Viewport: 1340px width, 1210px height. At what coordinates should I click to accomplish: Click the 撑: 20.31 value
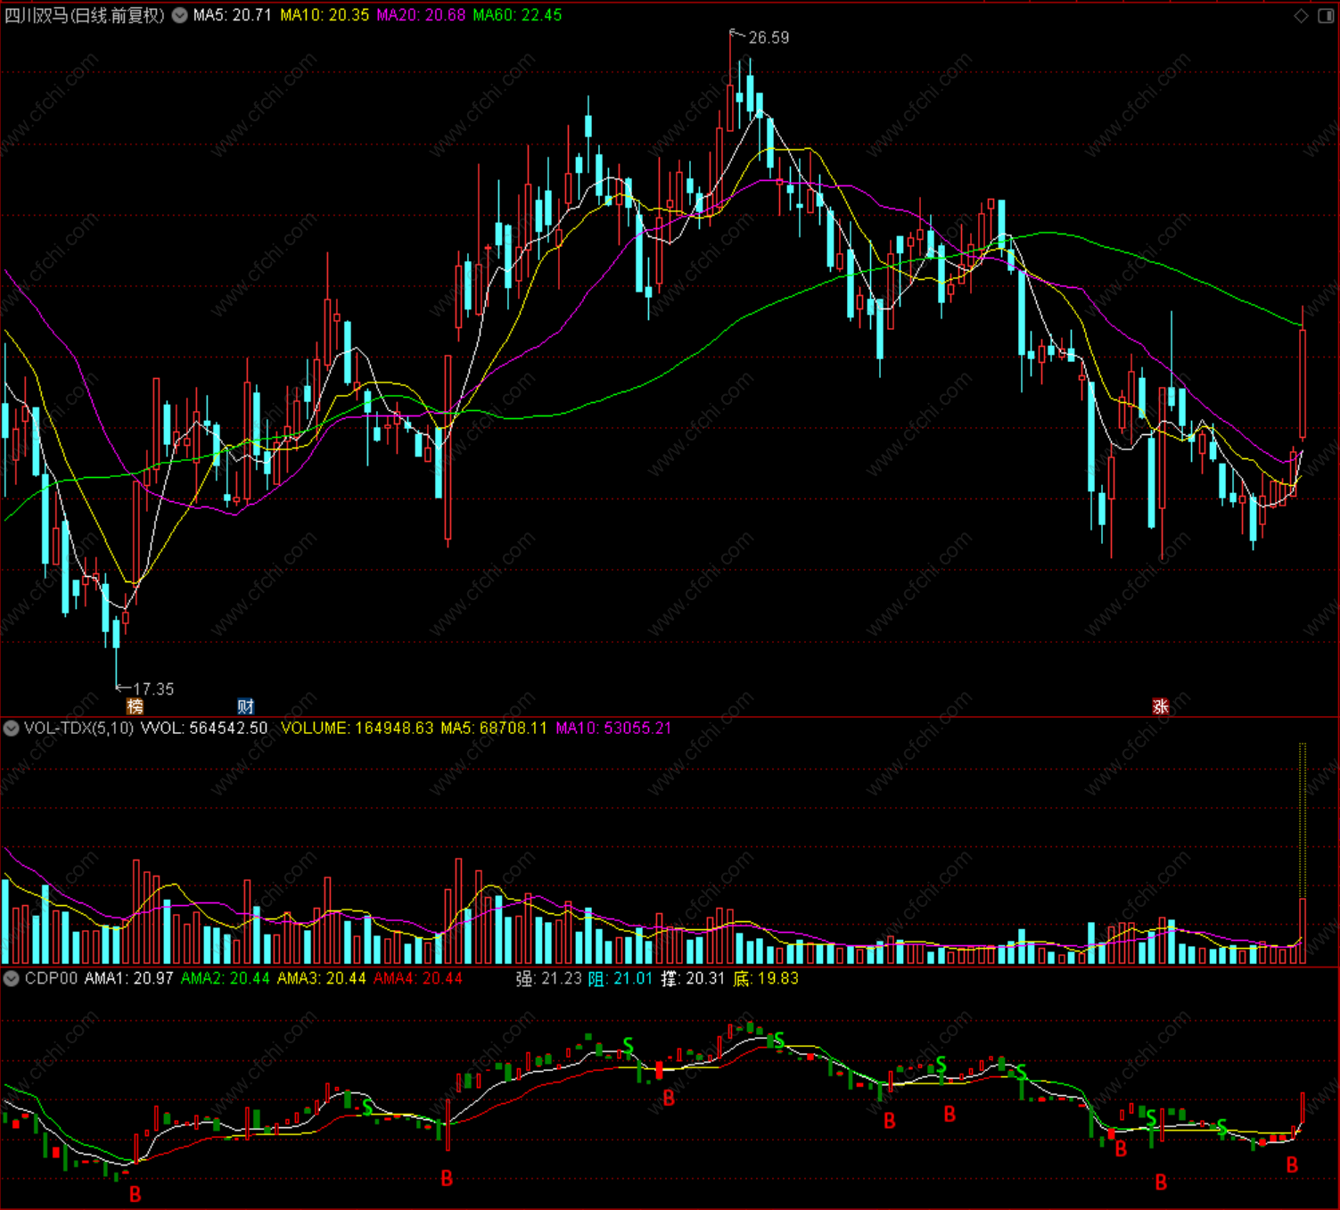click(693, 978)
